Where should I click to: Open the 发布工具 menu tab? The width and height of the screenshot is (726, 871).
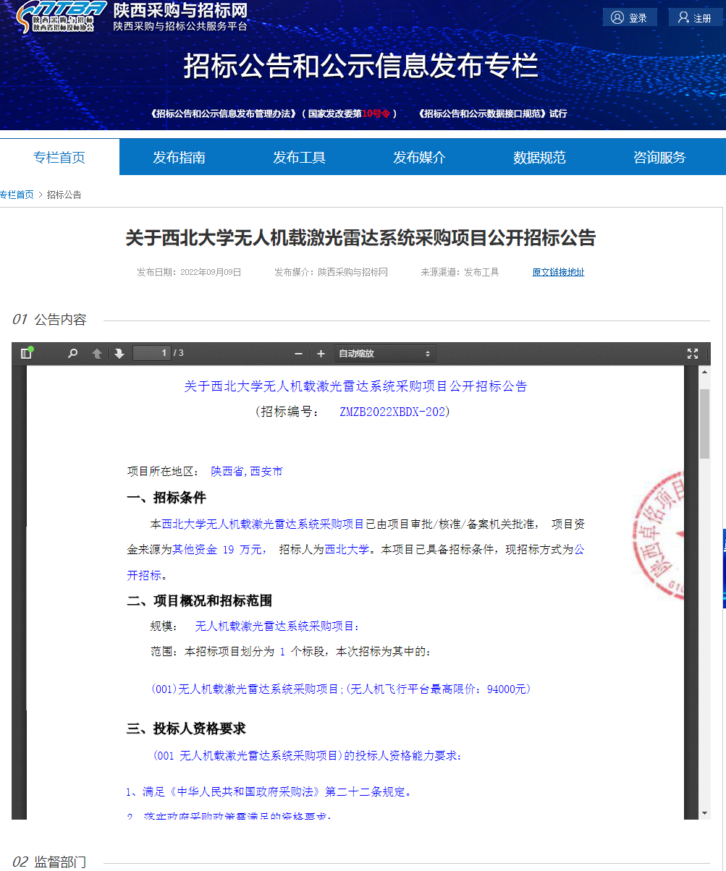click(299, 158)
